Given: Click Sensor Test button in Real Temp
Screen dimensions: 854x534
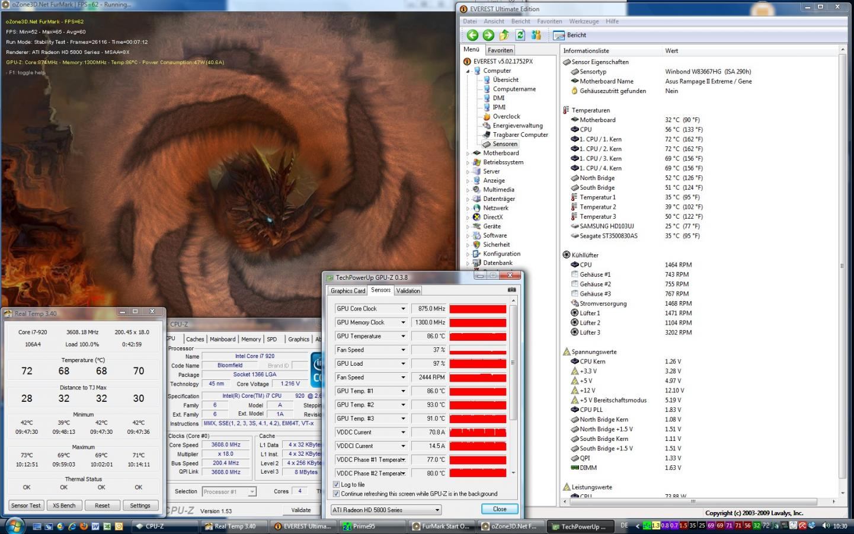Looking at the screenshot, I should point(26,506).
